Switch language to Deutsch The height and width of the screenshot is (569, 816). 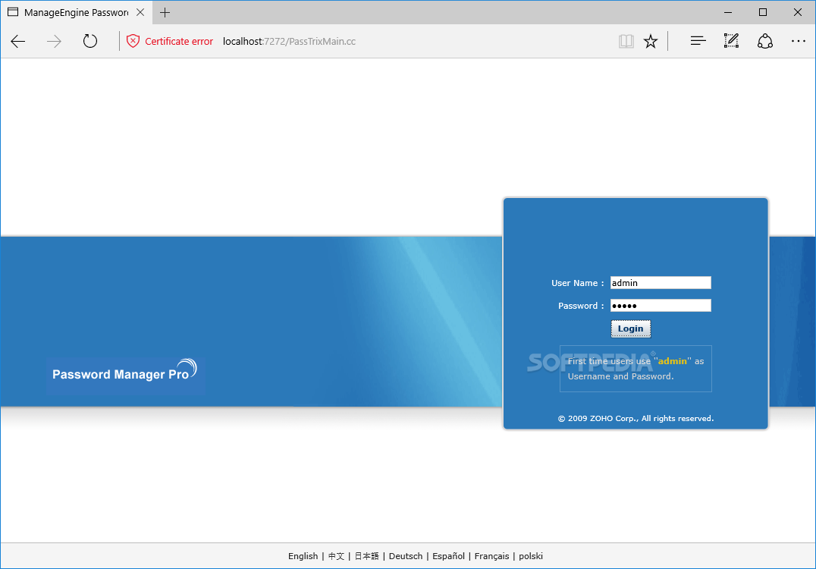406,556
